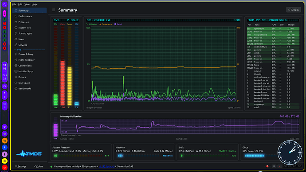Viewport: 306px width, 172px height.
Task: Open the Flight Recorder page
Action: (29, 60)
